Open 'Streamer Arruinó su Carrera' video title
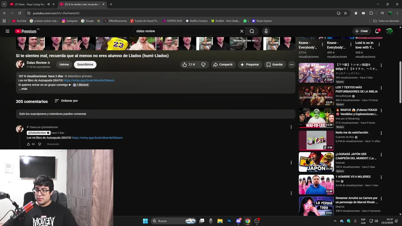 (356, 200)
